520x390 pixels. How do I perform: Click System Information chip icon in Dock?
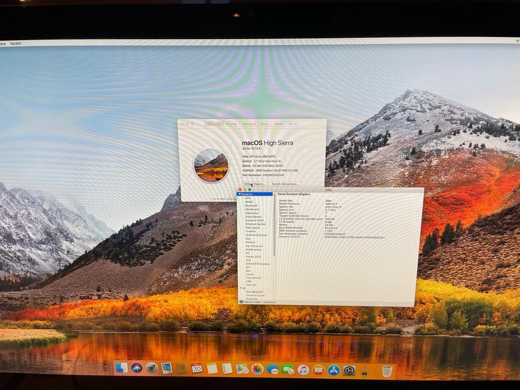point(365,371)
